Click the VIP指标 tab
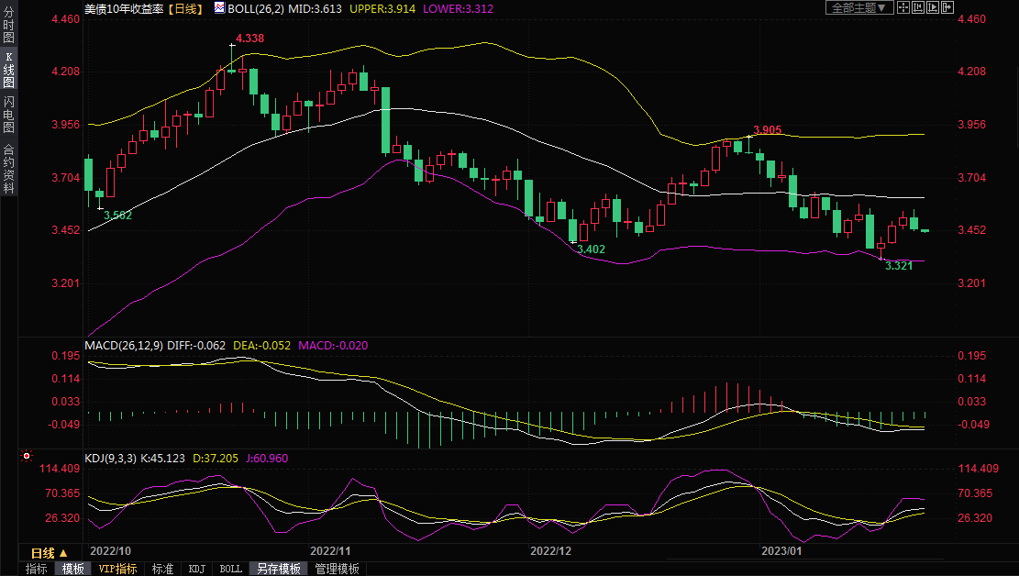Image resolution: width=1019 pixels, height=576 pixels. [x=117, y=569]
